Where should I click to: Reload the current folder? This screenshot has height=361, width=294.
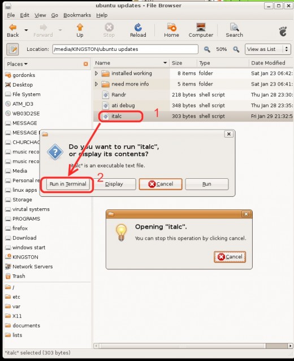pos(138,30)
